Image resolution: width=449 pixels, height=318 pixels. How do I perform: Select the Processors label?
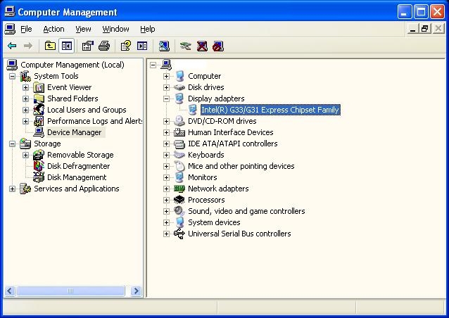[x=206, y=200]
